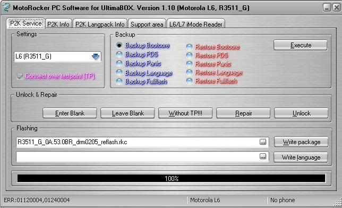Screen dimensions: 342x208
Task: Select Backup PDS radio option
Action: pyautogui.click(x=119, y=54)
